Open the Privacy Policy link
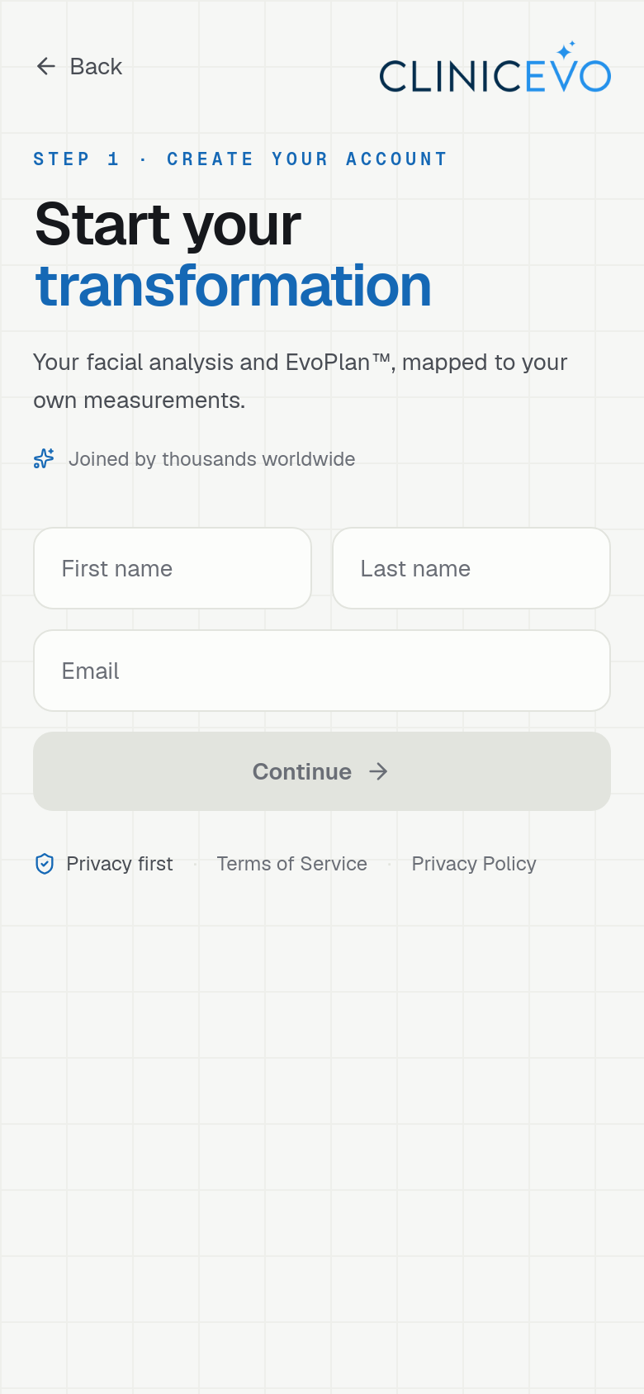Screen dimensions: 644x1394 [x=474, y=864]
